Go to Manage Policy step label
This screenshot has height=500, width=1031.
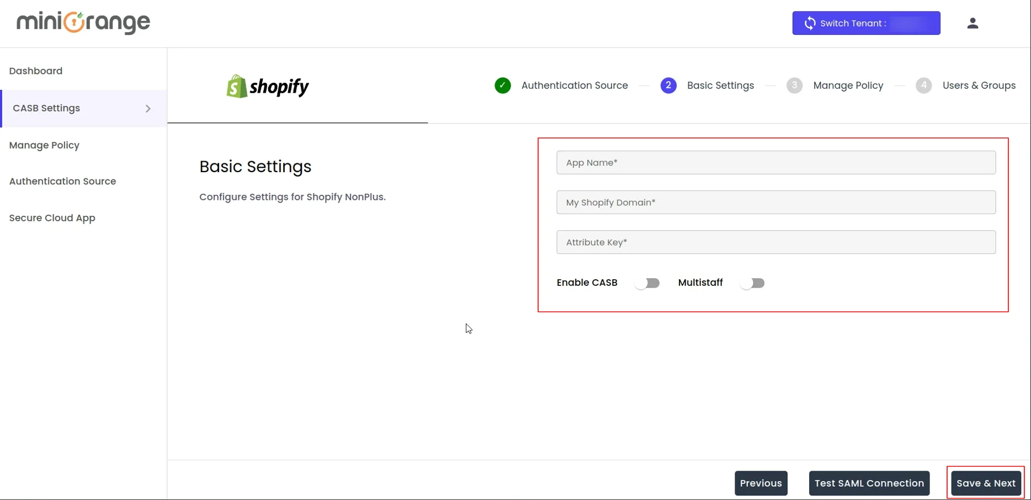point(848,86)
